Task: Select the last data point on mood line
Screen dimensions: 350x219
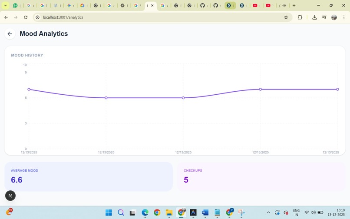Action: tap(337, 89)
